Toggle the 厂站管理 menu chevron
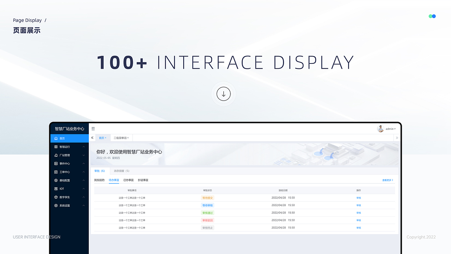Viewport: 451px width, 254px height. [84, 155]
